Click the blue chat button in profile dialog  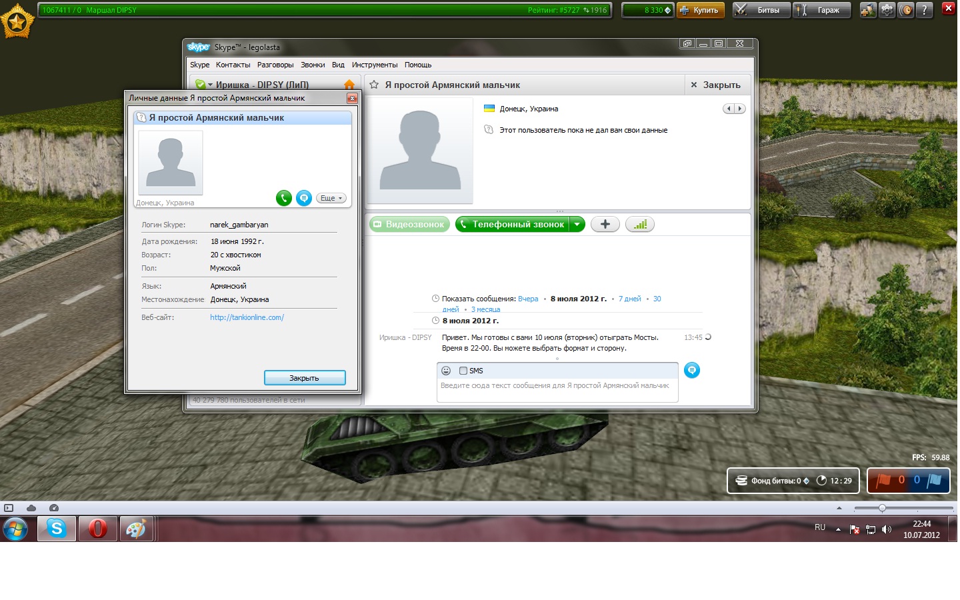pos(304,198)
